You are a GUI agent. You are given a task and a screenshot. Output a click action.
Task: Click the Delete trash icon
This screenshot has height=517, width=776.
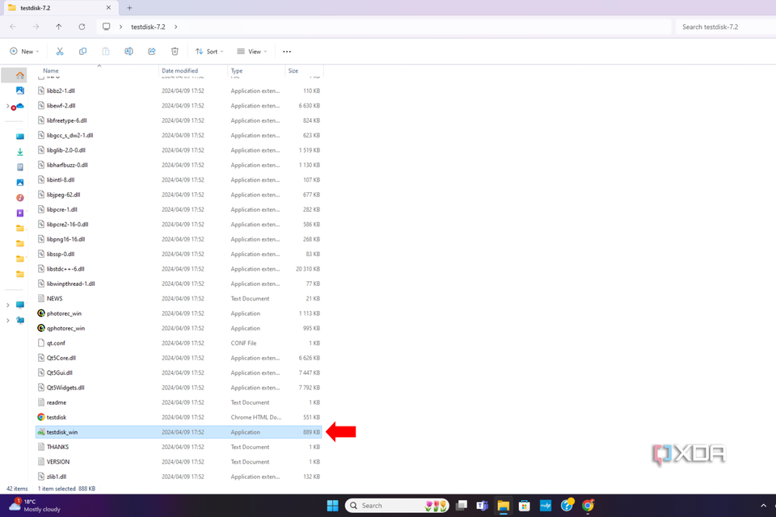point(175,52)
